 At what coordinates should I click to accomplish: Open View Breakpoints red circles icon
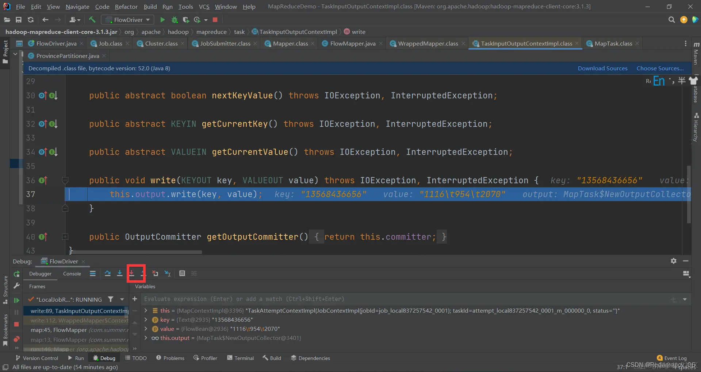[x=16, y=339]
